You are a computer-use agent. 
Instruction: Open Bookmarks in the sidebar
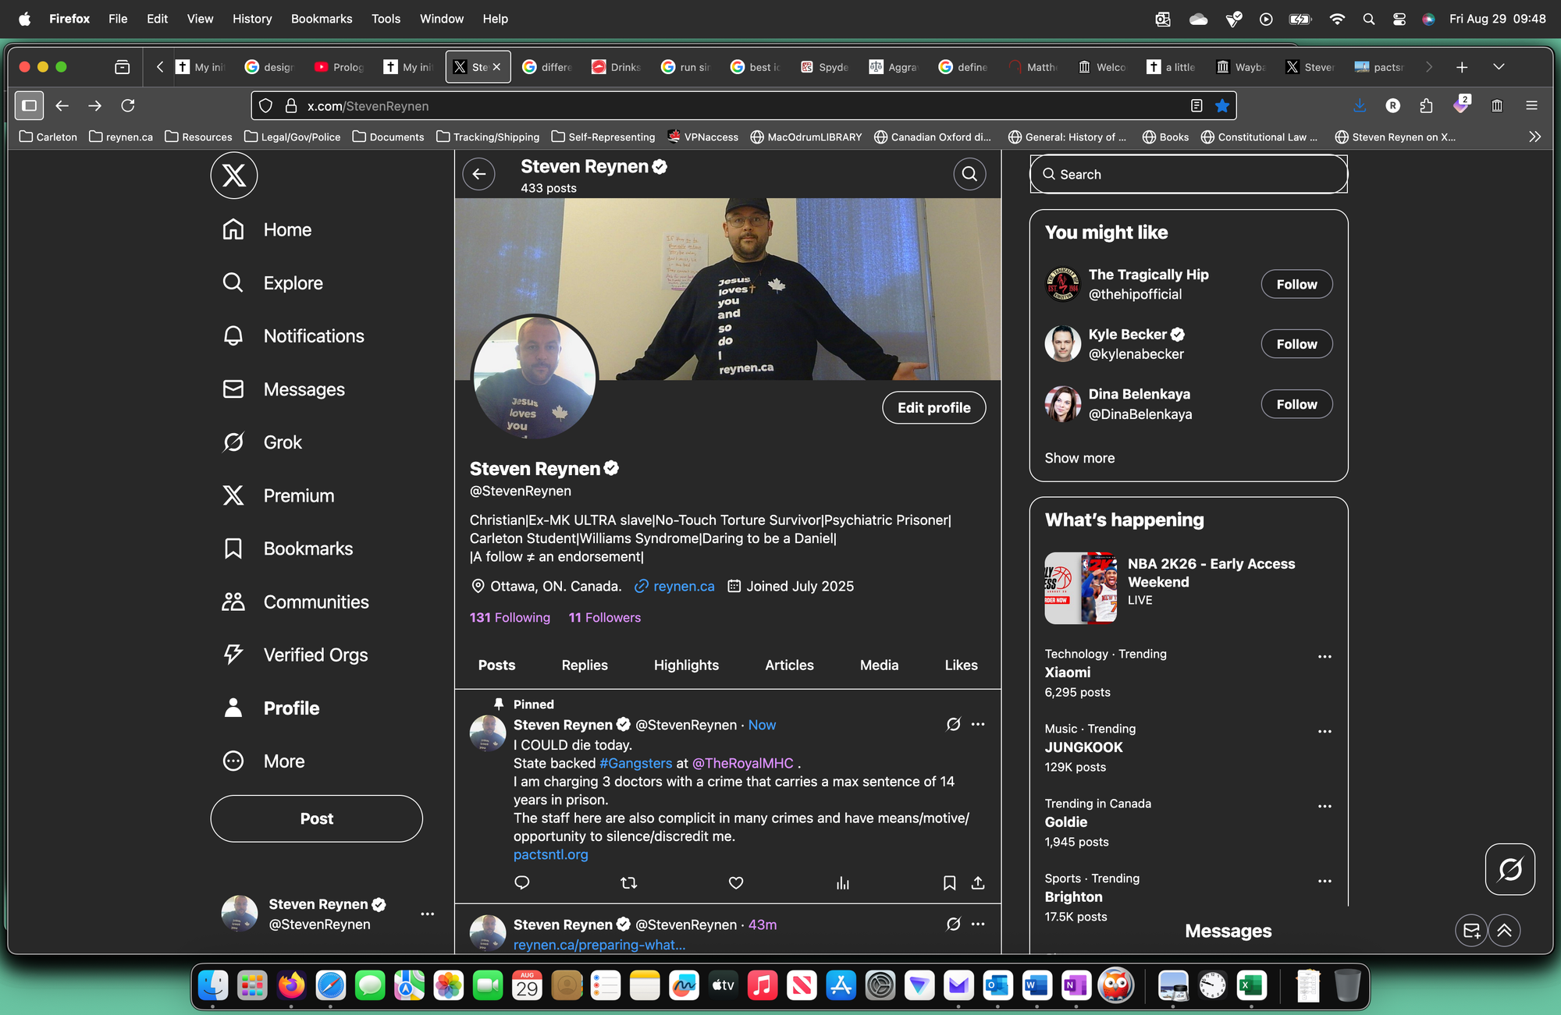(x=287, y=548)
